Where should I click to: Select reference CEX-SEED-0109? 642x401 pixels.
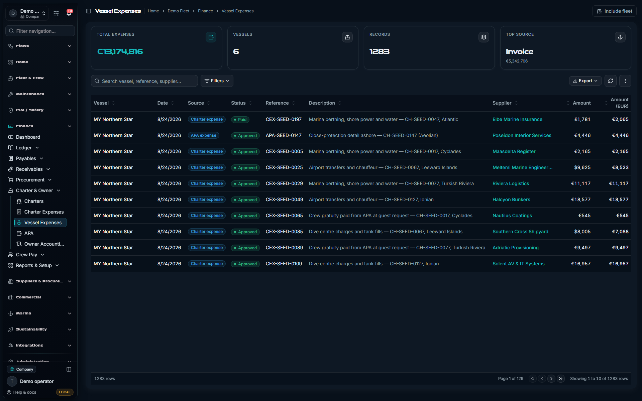click(x=284, y=264)
